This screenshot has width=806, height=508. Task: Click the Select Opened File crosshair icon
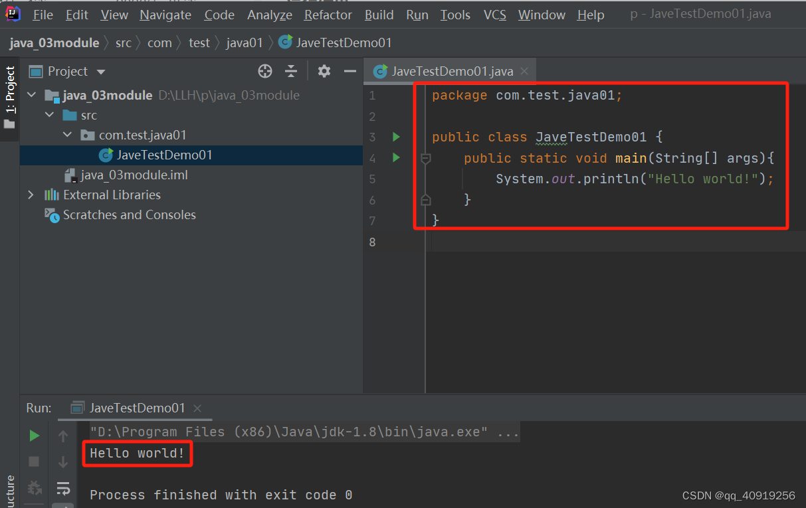(264, 71)
